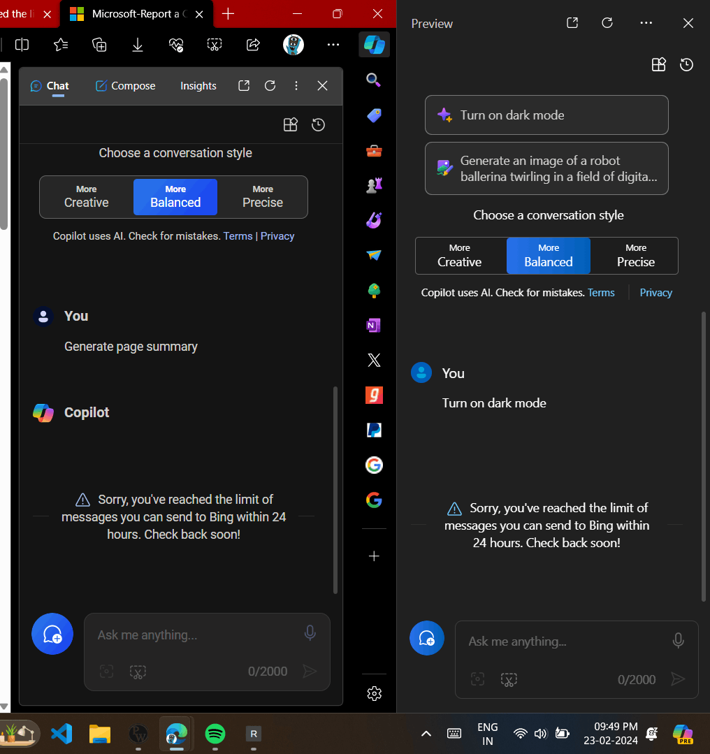
Task: Select More Balanced in Preview panel
Action: coord(549,256)
